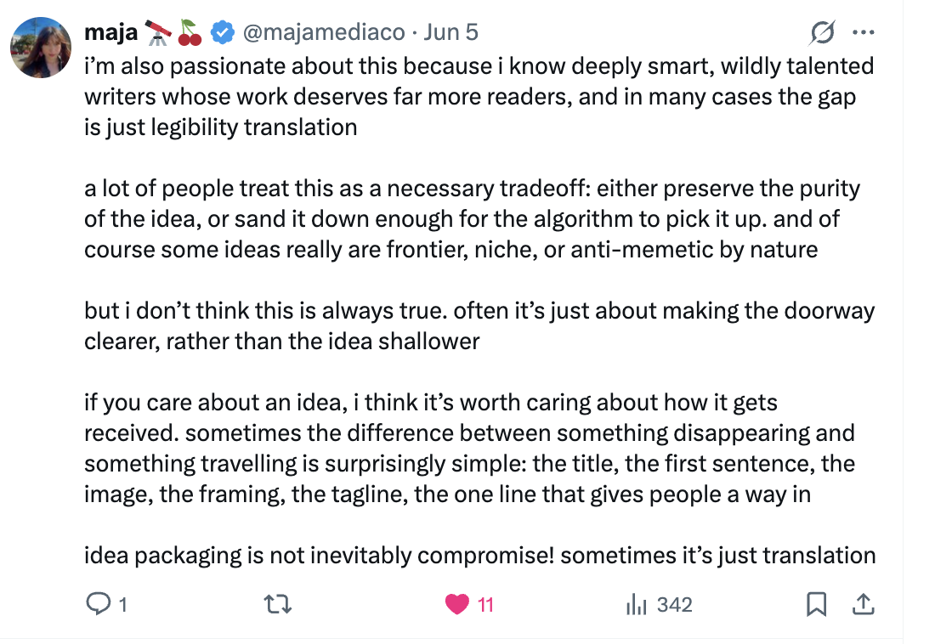Click the reply speech bubble icon
The width and height of the screenshot is (952, 644).
(99, 604)
